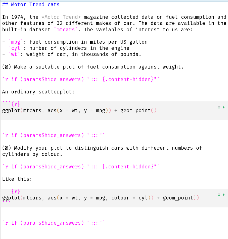Click the "Like this:" line

[x=17, y=179]
